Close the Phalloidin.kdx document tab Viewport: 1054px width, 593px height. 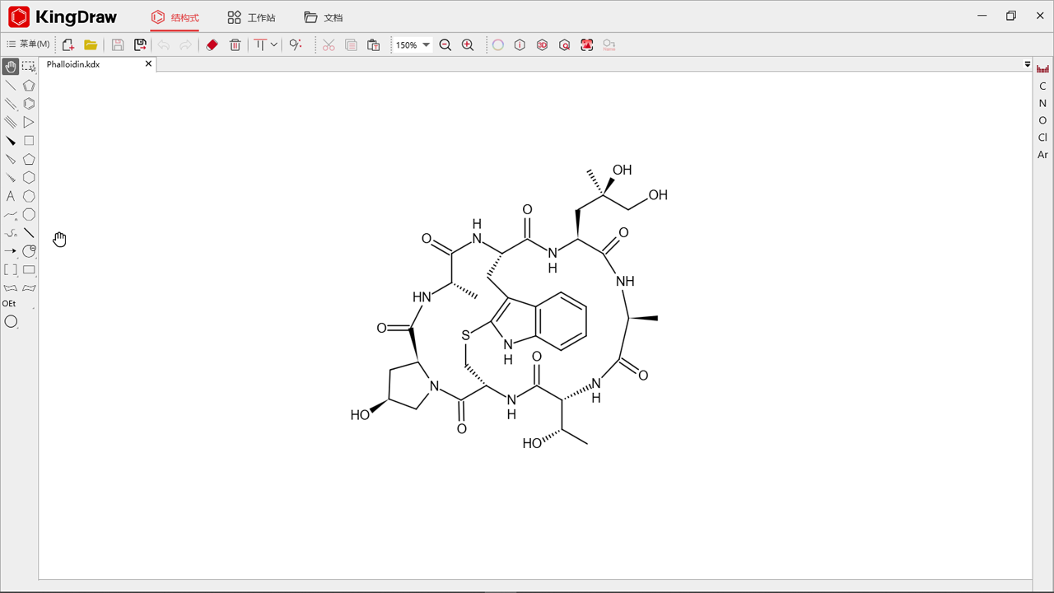(x=147, y=63)
